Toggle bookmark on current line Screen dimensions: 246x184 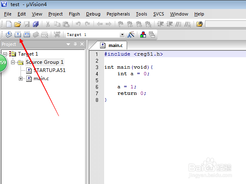click(121, 24)
